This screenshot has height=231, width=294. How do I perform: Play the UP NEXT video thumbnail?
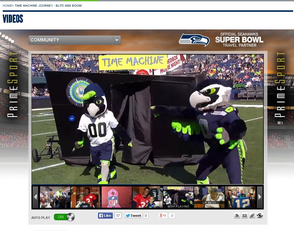click(209, 197)
